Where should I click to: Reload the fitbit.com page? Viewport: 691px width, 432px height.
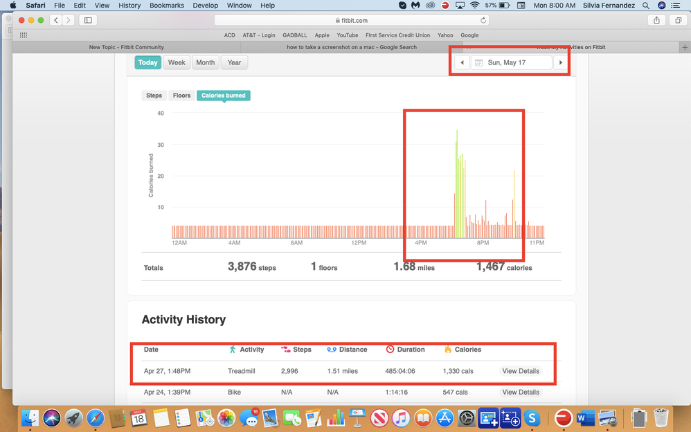coord(483,20)
